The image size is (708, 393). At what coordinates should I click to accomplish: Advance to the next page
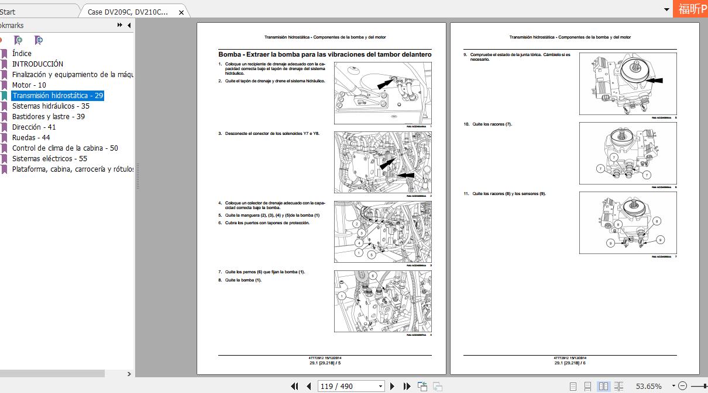(x=392, y=386)
